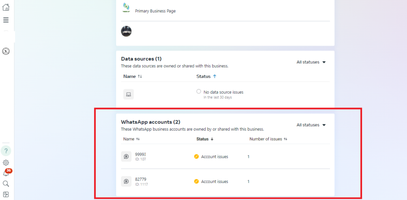This screenshot has width=407, height=200.
Task: Click In the last 30 days text
Action: click(217, 97)
